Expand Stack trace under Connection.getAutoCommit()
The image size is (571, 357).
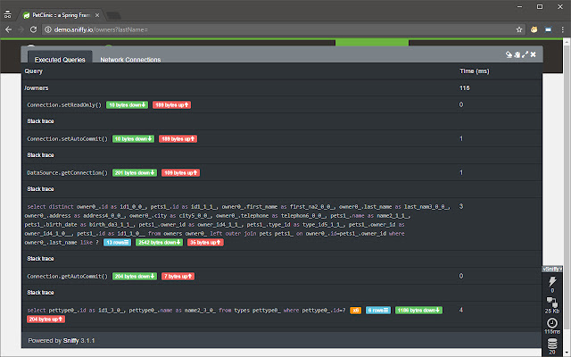41,293
